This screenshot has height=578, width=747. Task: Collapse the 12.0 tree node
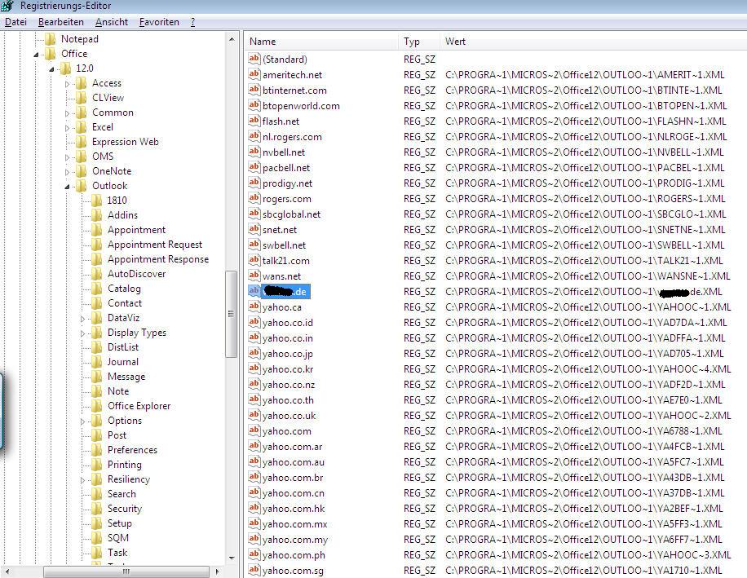pyautogui.click(x=51, y=69)
